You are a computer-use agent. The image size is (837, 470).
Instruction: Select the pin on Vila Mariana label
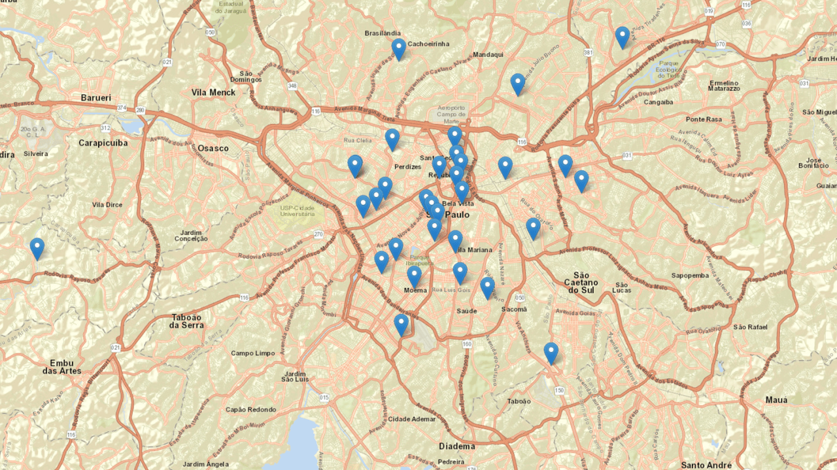pos(455,242)
